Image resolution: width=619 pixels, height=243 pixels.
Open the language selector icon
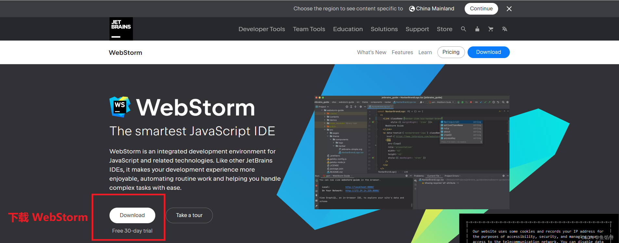(504, 29)
